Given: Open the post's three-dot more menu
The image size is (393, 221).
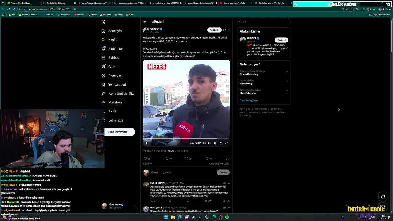Looking at the screenshot, I should pos(228,30).
